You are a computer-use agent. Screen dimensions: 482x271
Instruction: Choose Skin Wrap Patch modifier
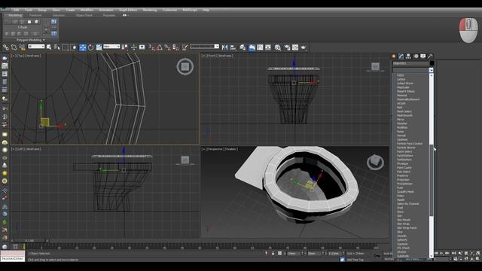pyautogui.click(x=407, y=228)
